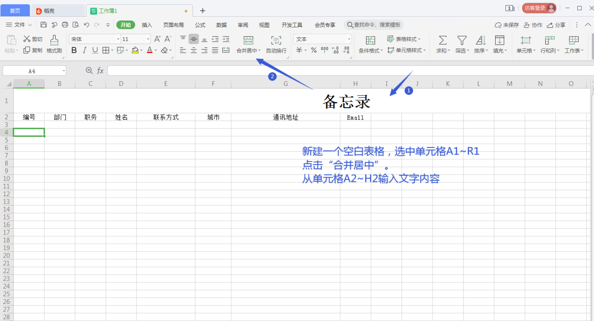The height and width of the screenshot is (321, 594).
Task: Click the Print icon in quick toolbar
Action: (65, 25)
